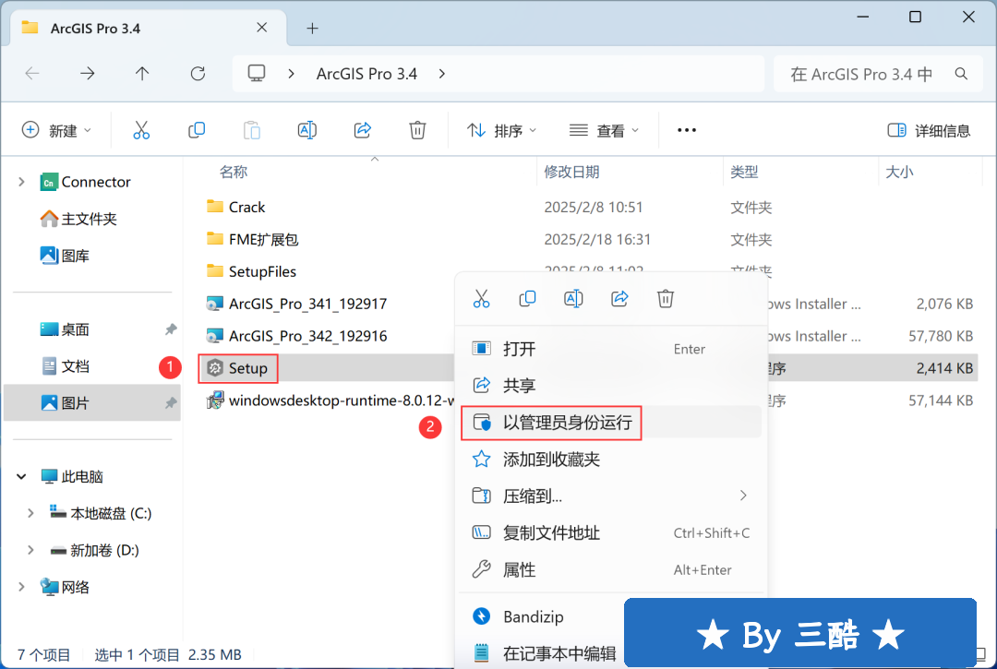Screen dimensions: 997x669
Task: Click the Share icon in toolbar
Action: point(363,130)
